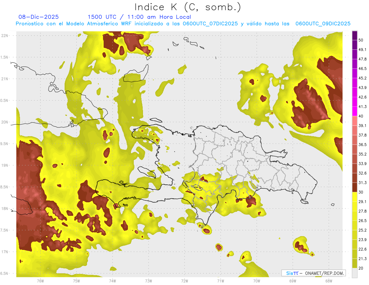This screenshot has height=285, width=369.
Task: Click the "75W" longitude axis label
Action: click(x=76, y=281)
